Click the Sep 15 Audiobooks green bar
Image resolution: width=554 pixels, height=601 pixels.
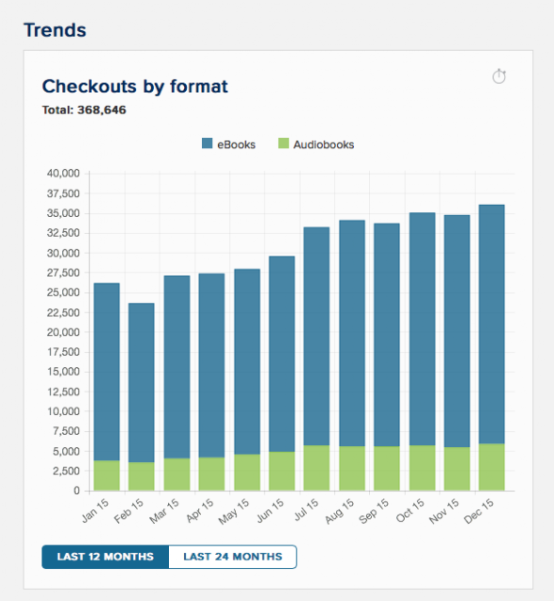[x=387, y=468]
